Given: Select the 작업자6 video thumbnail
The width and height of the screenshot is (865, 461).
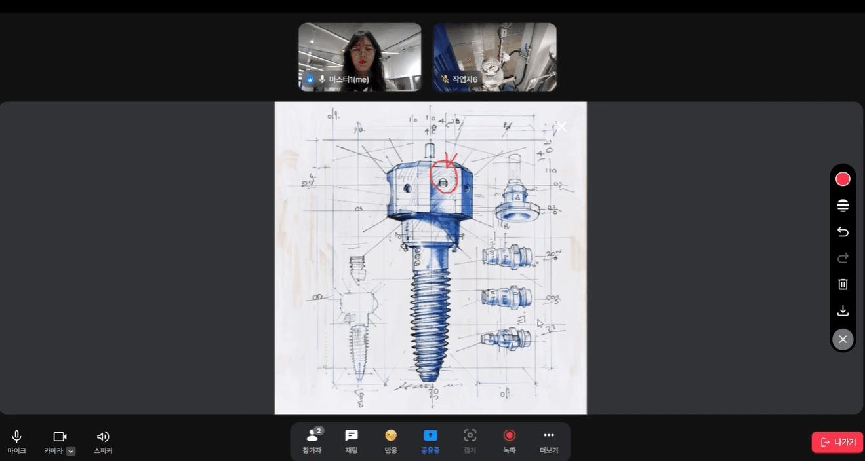Looking at the screenshot, I should pos(494,57).
